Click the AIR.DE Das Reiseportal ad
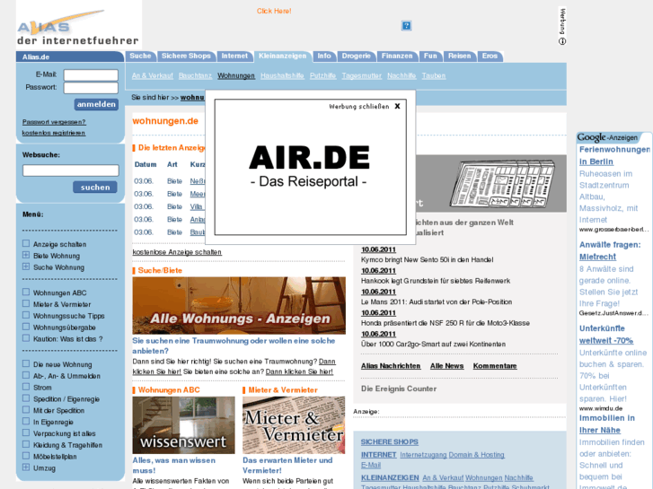This screenshot has width=653, height=489. point(309,166)
